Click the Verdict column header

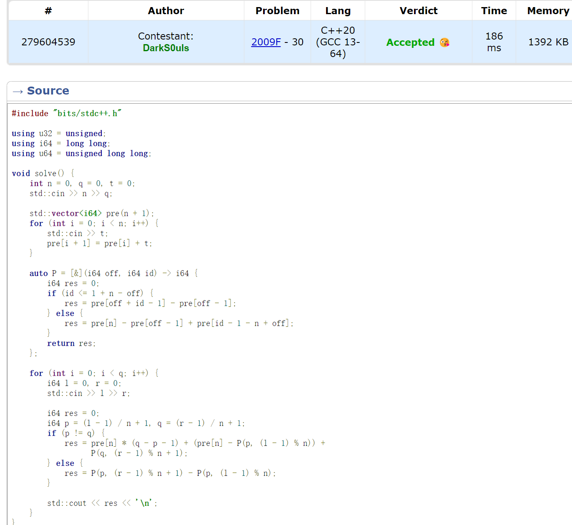tap(418, 10)
